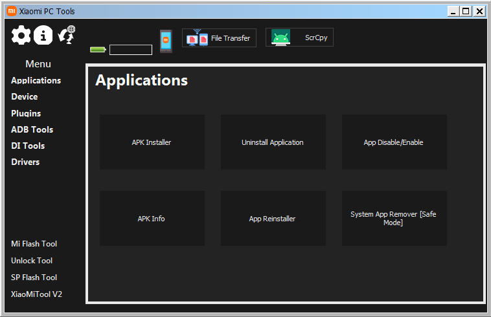Screen dimensions: 491x317
Task: Open the Uninstall Application tile
Action: coord(273,142)
